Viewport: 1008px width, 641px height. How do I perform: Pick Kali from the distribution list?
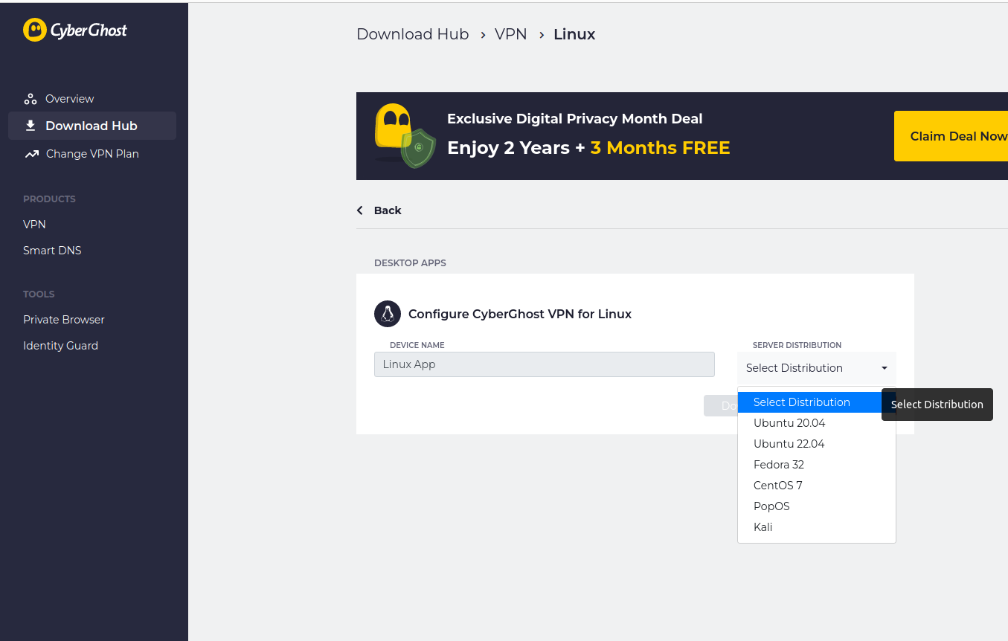[817, 527]
